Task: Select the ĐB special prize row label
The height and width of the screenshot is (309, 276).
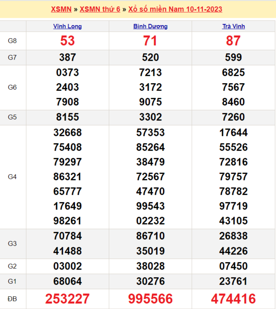Action: click(12, 299)
